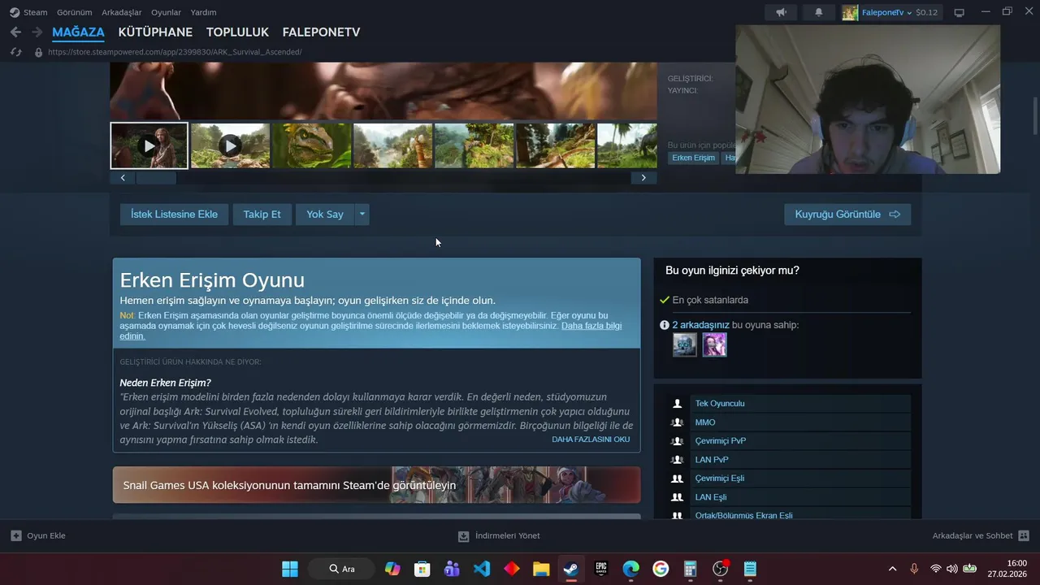
Task: Open Epic Games Launcher from the taskbar
Action: (x=601, y=569)
